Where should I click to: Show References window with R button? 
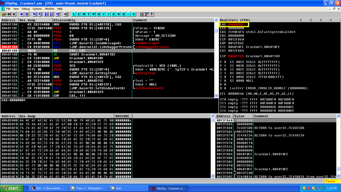tap(124, 14)
